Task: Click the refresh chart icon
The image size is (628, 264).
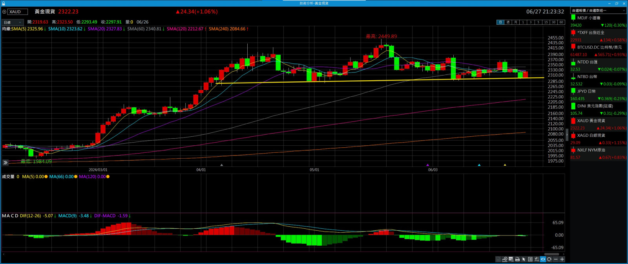Action: pyautogui.click(x=549, y=259)
